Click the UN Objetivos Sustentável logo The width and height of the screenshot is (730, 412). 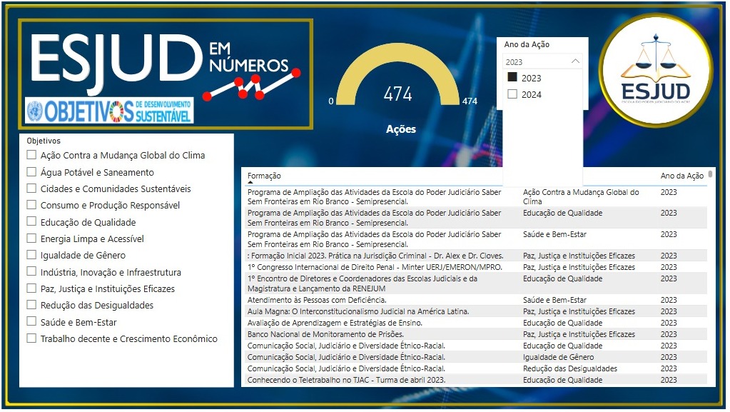[x=109, y=111]
